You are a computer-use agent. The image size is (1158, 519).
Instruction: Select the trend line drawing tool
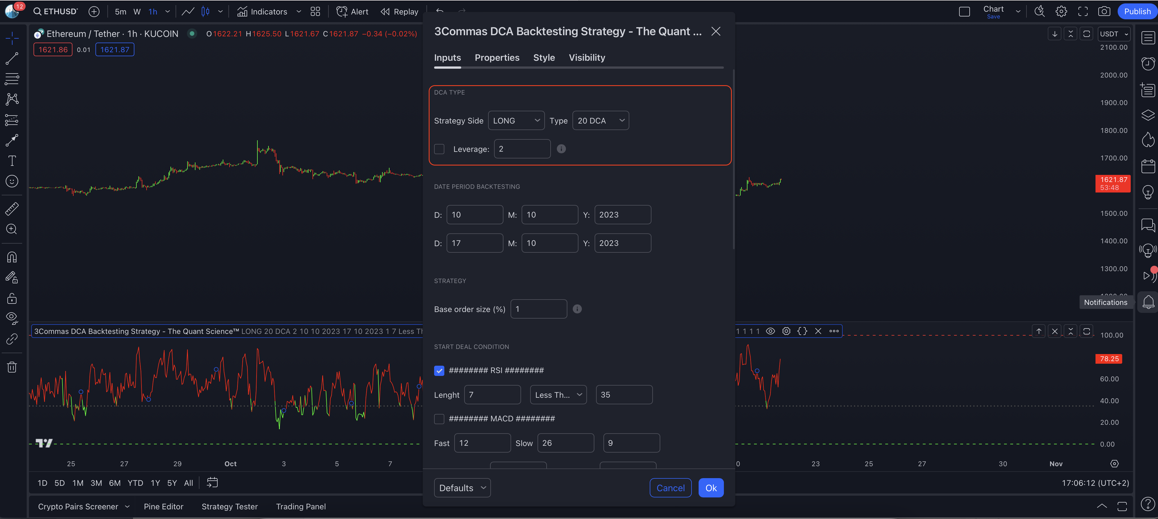point(12,58)
